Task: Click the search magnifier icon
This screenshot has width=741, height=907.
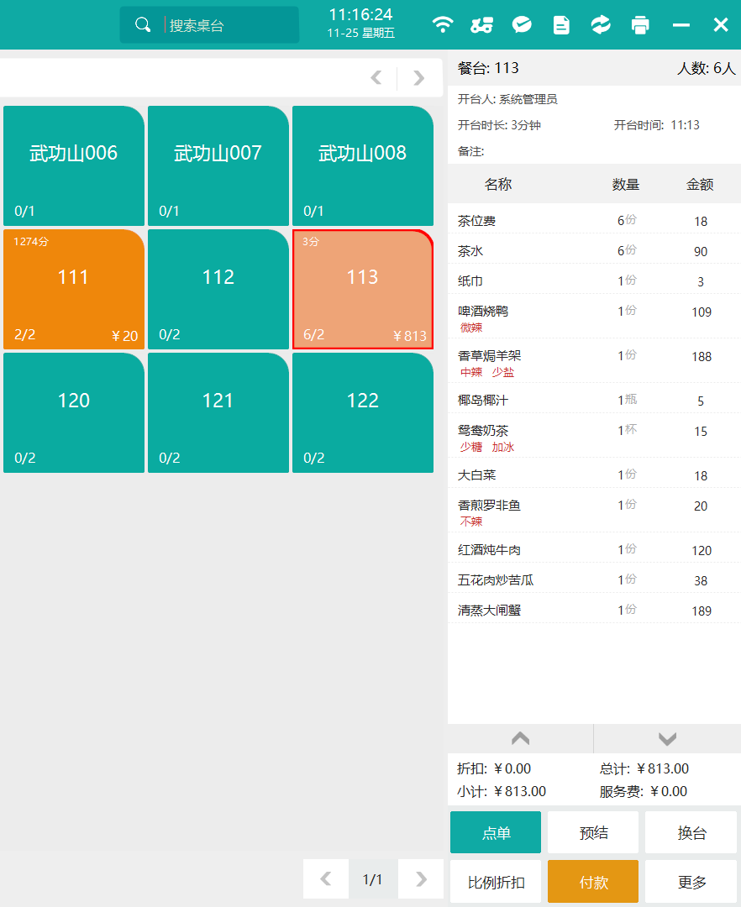Action: click(144, 25)
